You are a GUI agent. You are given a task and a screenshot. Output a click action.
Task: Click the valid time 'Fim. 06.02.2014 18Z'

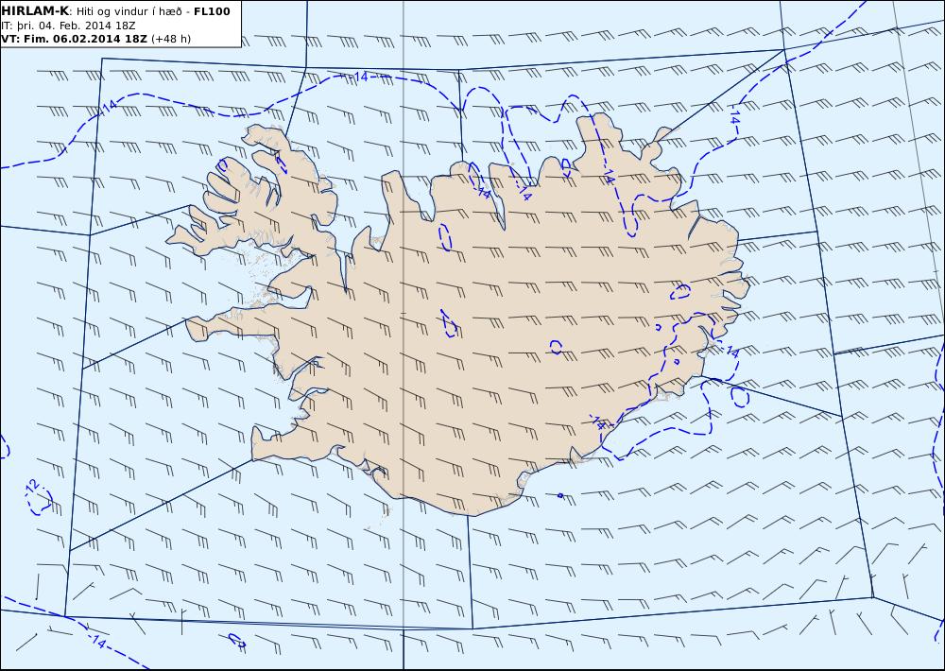84,39
